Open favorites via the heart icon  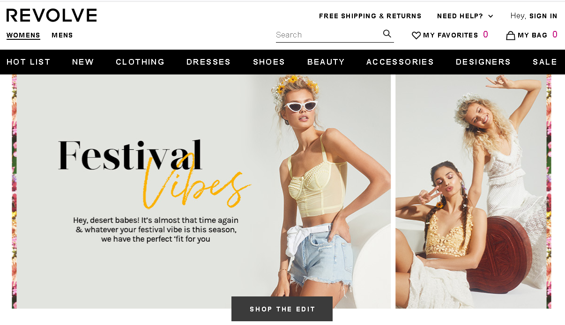click(x=416, y=35)
